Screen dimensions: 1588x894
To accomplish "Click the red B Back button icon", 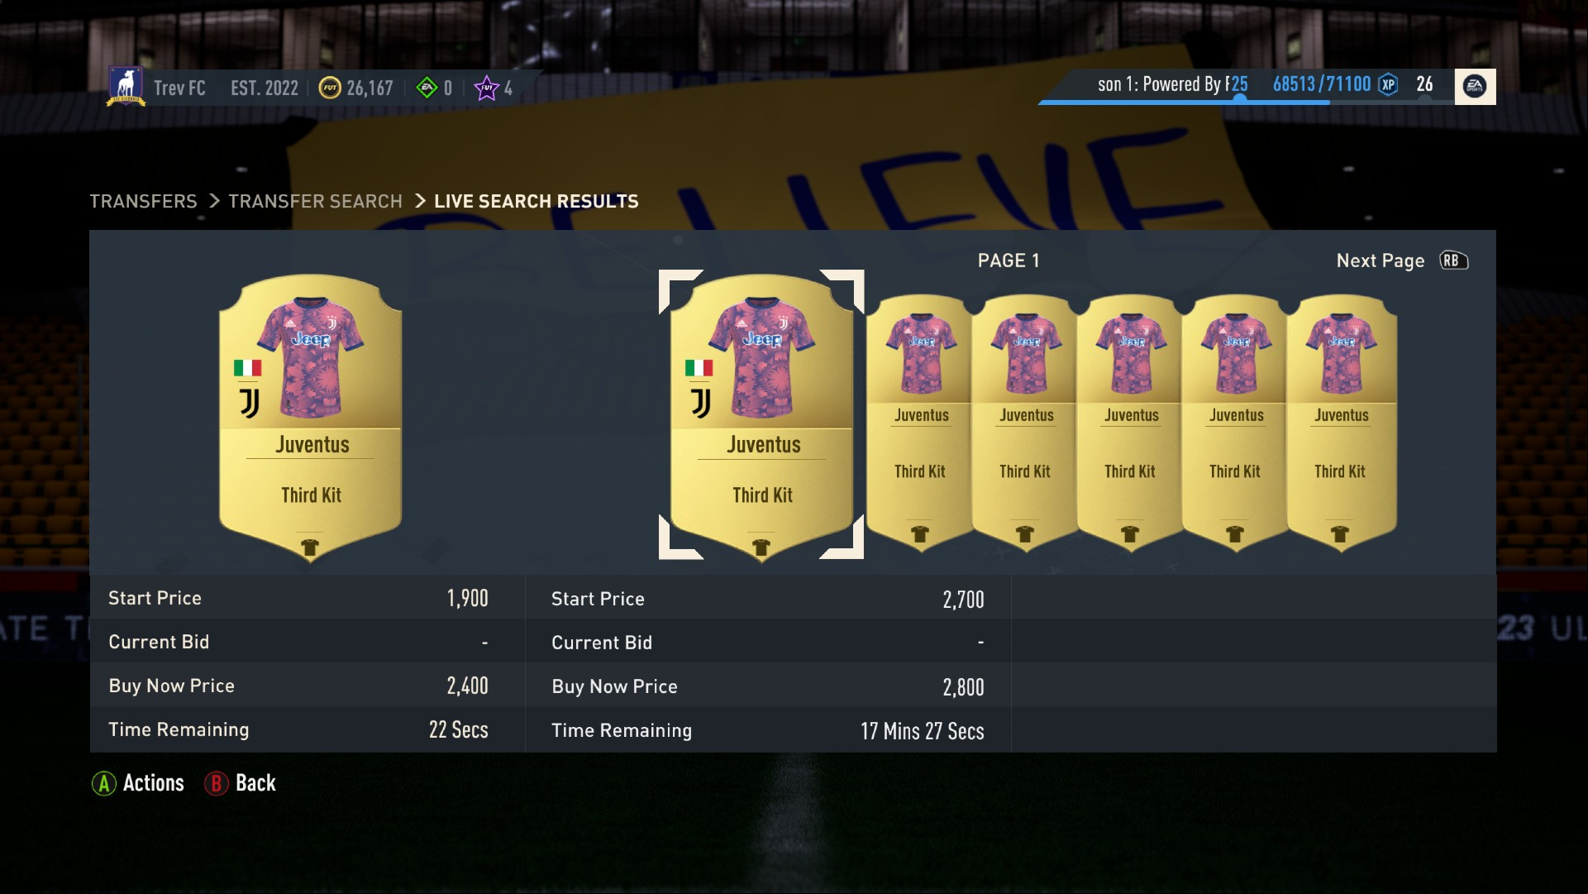I will tap(216, 783).
